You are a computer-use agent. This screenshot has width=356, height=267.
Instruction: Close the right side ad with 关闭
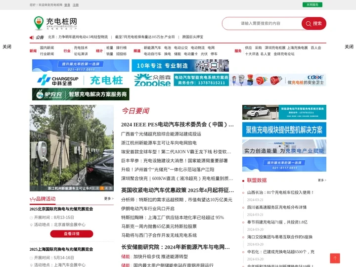pos(349,46)
